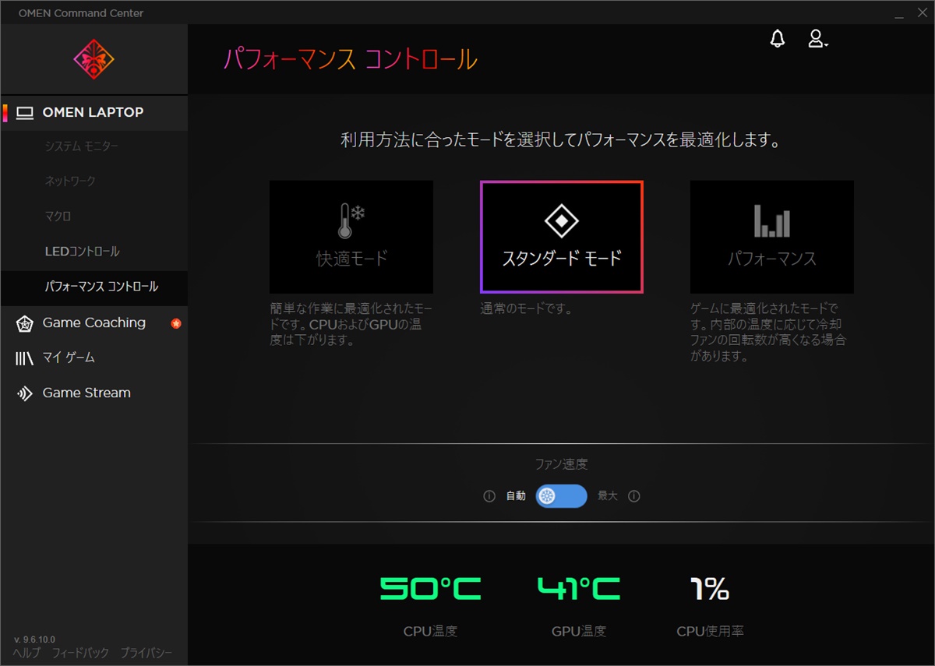Click the GPU温度 label
Image resolution: width=935 pixels, height=666 pixels.
tap(579, 632)
